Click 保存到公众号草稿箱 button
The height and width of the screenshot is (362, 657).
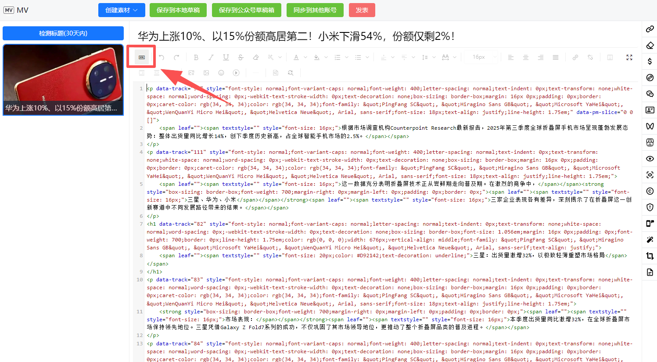tap(247, 10)
